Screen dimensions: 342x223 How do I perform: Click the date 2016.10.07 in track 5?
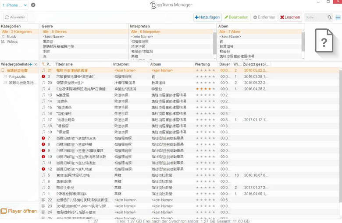256,175
